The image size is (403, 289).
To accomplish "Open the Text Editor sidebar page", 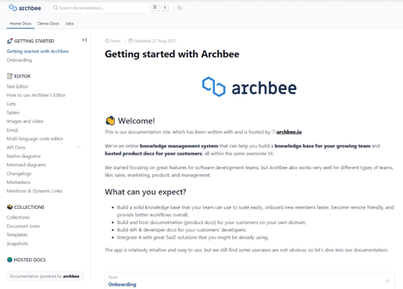I will pos(18,86).
